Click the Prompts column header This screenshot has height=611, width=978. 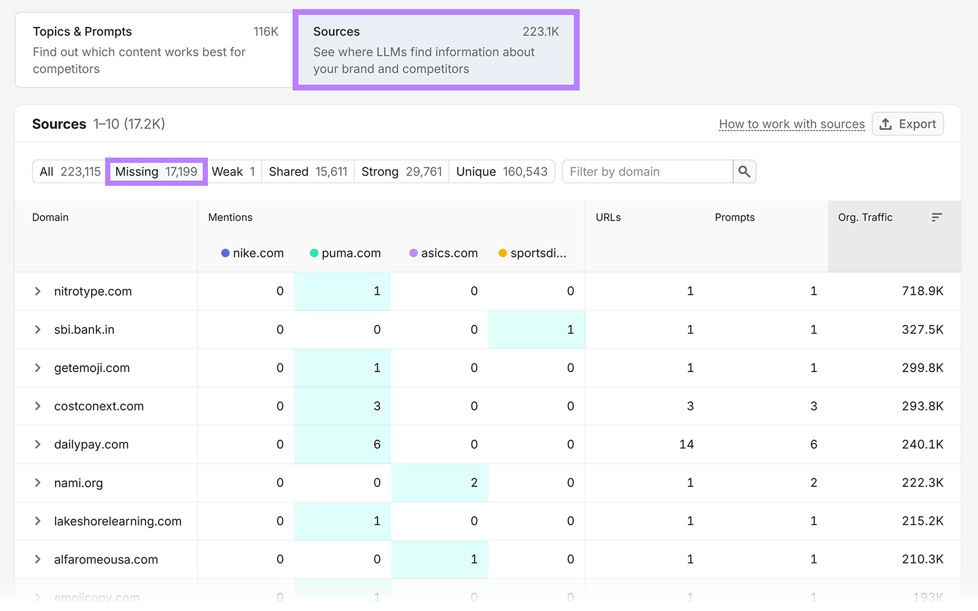click(735, 218)
